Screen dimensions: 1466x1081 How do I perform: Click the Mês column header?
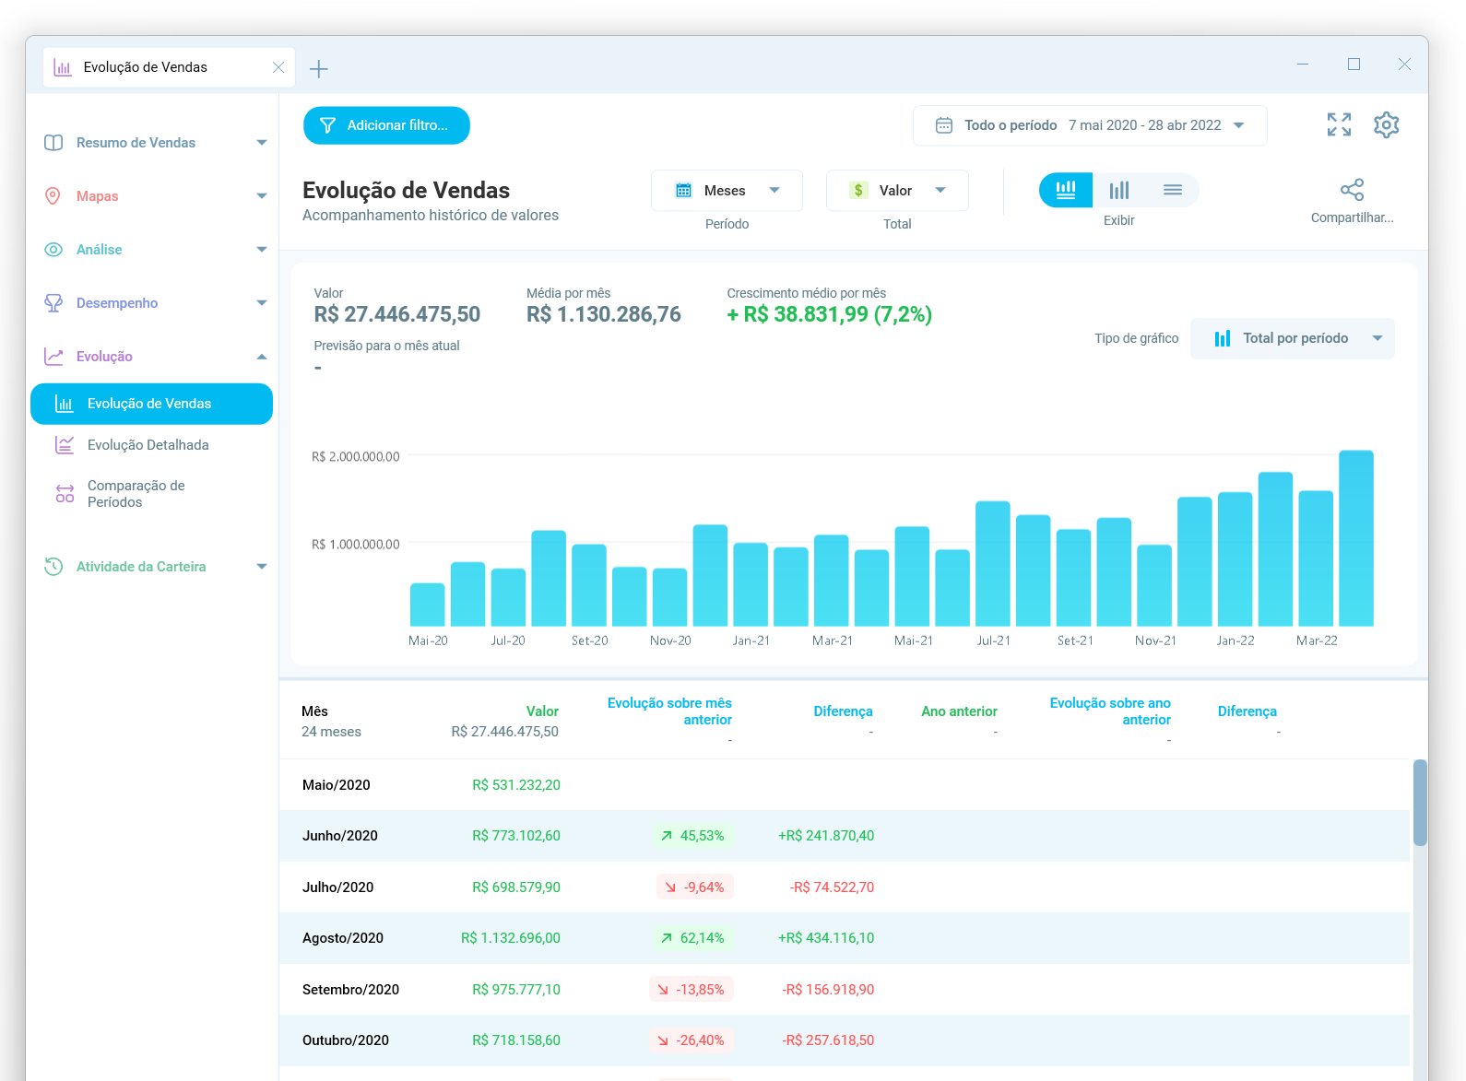[x=314, y=711]
